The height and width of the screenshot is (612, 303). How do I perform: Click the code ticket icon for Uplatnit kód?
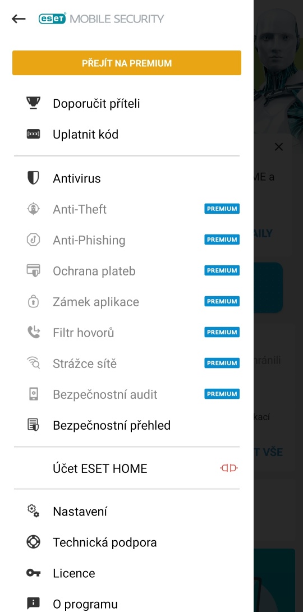(33, 134)
